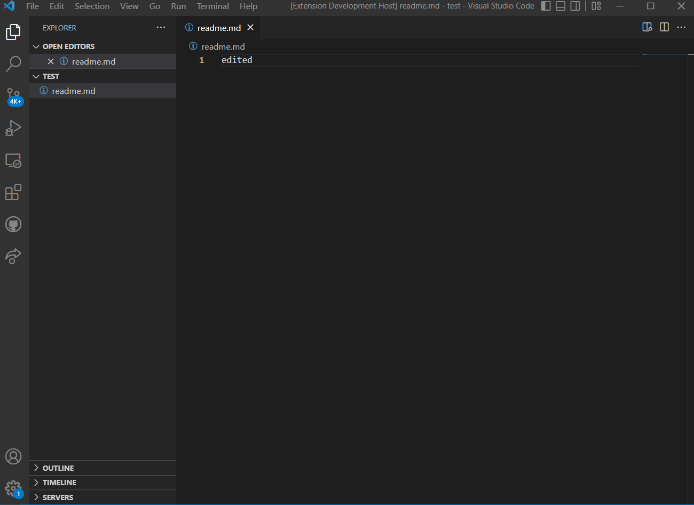The height and width of the screenshot is (505, 694).
Task: Open the Customize Layout control
Action: [x=596, y=6]
